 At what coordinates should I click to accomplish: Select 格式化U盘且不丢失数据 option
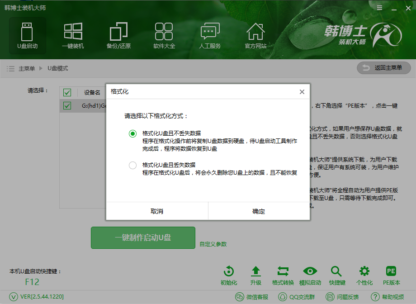[132, 133]
